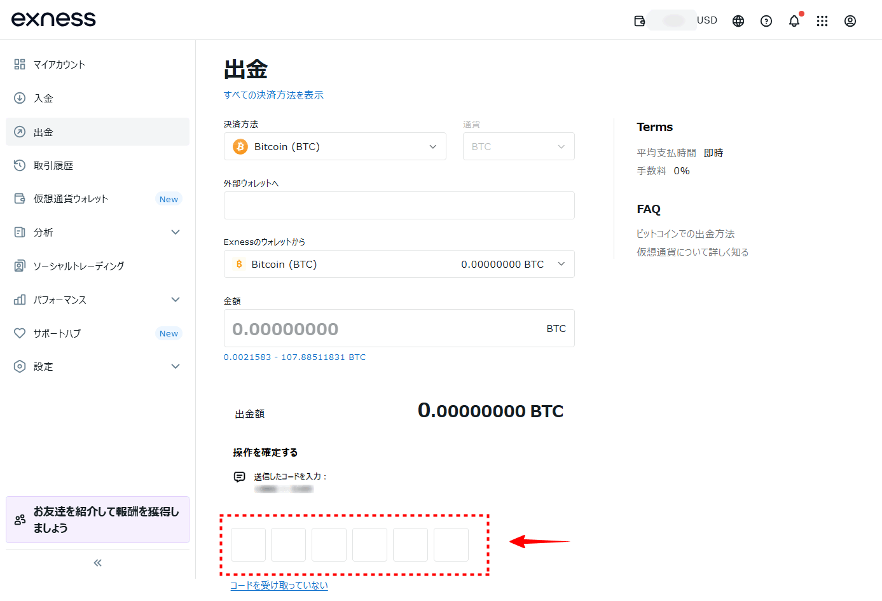Click the 入金 deposit icon
Viewport: 882px width, 601px height.
tap(20, 98)
